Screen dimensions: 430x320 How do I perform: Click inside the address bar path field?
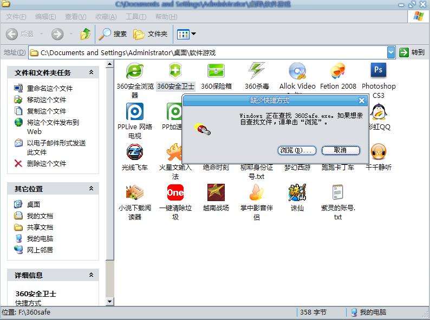[209, 52]
